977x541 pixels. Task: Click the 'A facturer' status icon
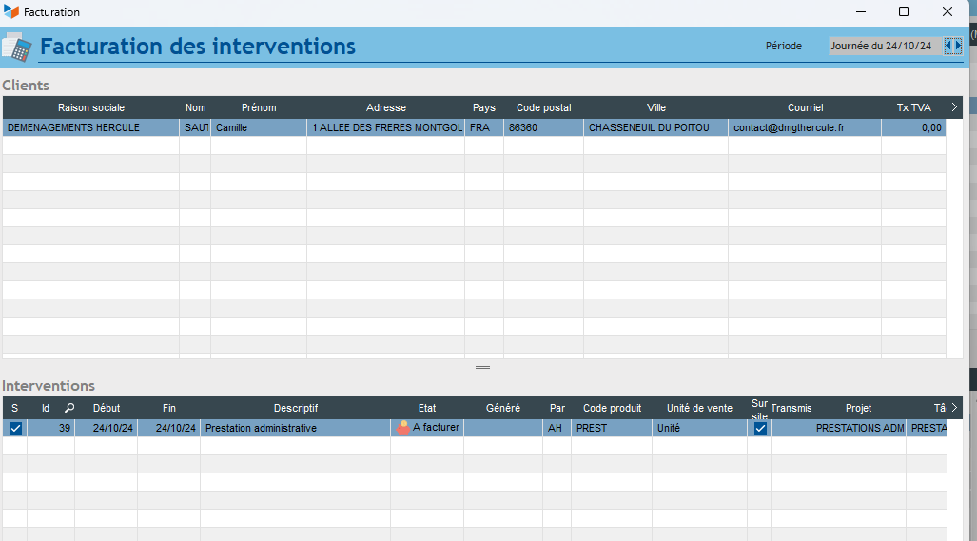(x=403, y=428)
